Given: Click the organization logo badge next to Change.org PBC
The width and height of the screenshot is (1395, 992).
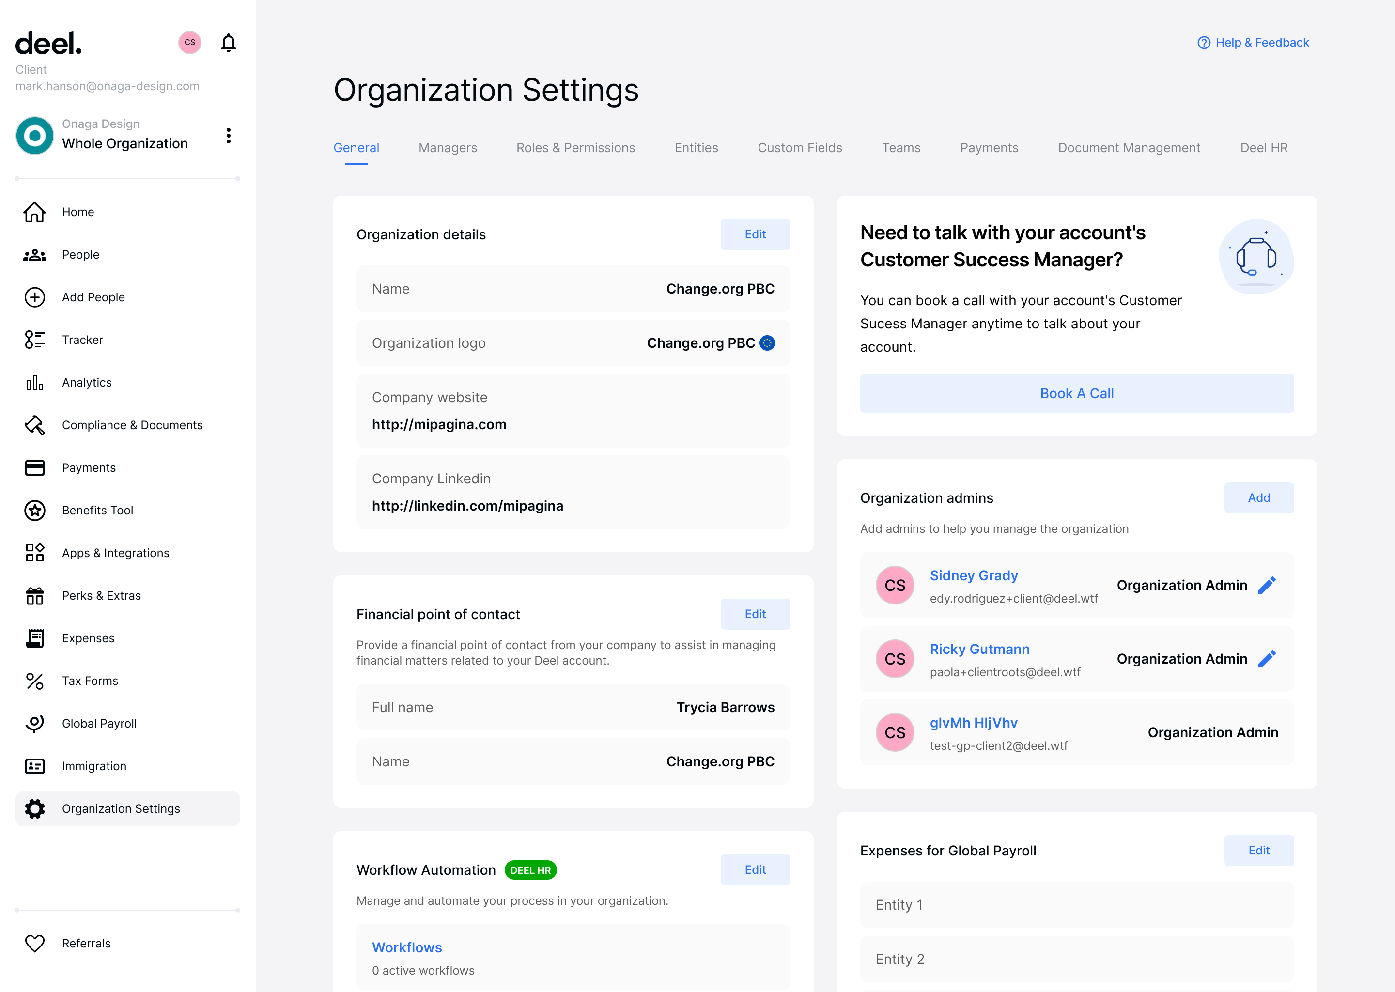Looking at the screenshot, I should click(767, 343).
